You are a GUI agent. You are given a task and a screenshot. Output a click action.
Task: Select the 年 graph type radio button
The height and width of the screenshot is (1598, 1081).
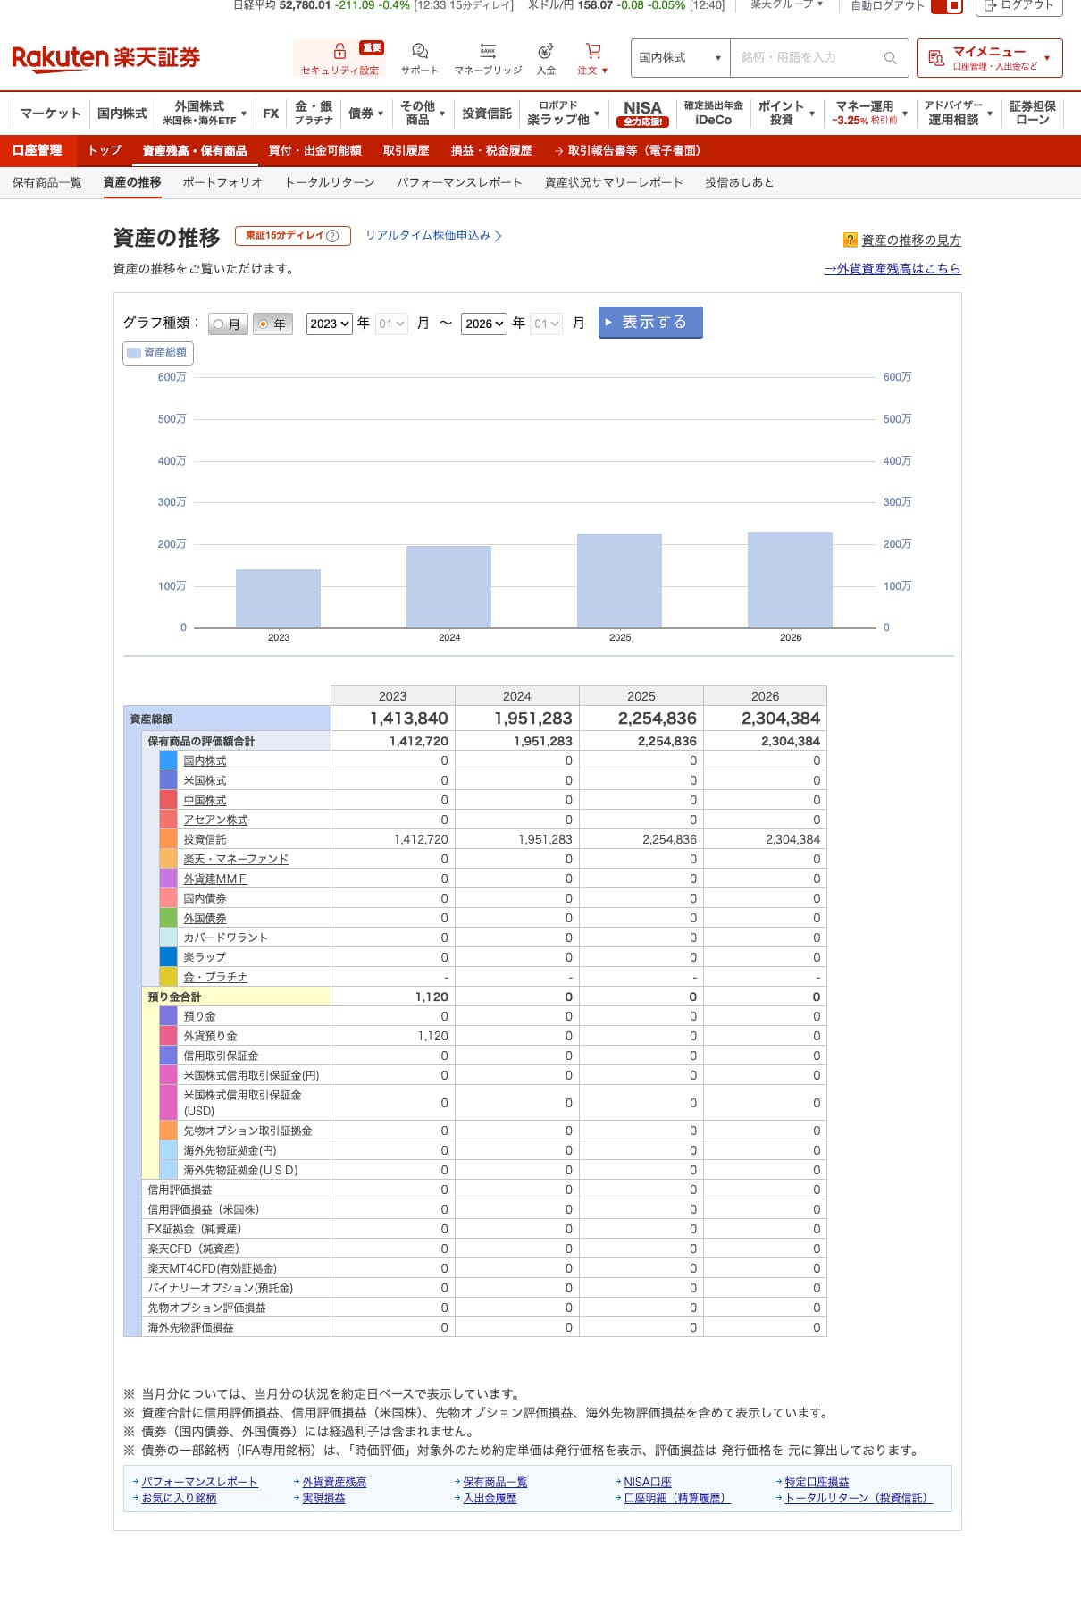tap(264, 324)
